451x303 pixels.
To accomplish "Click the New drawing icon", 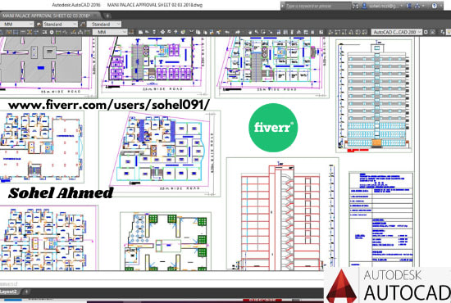I will click(x=140, y=32).
